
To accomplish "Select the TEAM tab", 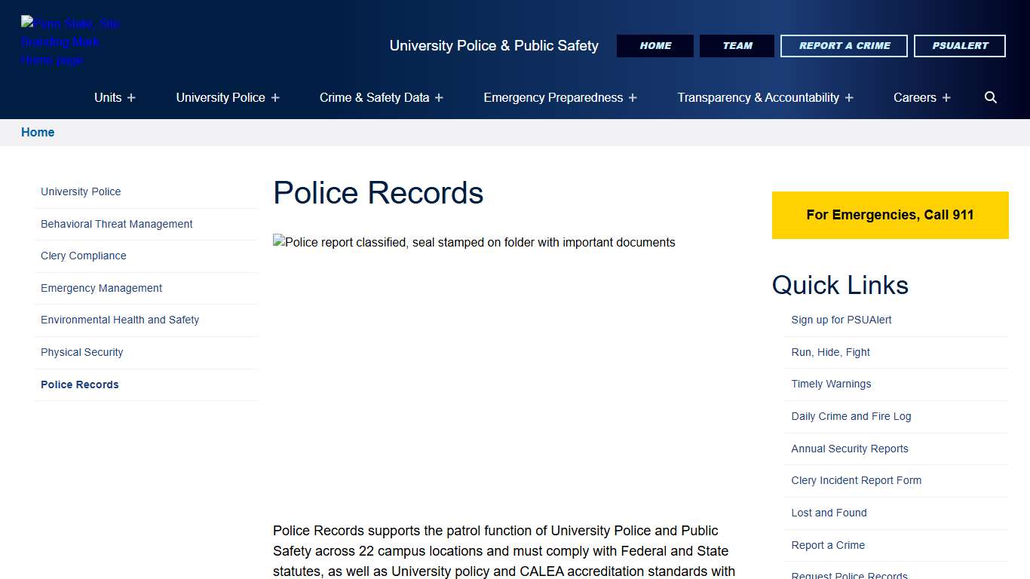I will pos(737,45).
